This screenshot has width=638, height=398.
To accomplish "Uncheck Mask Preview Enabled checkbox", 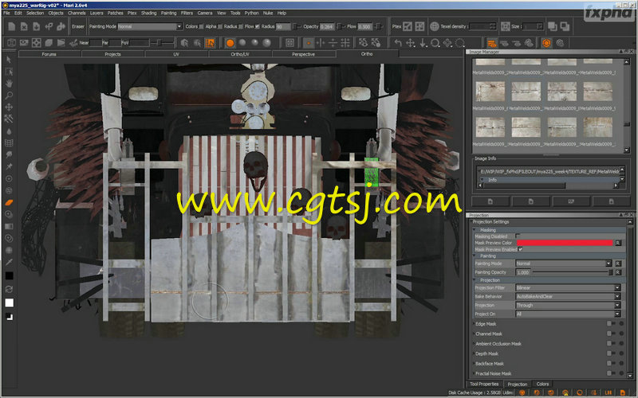I will 521,249.
